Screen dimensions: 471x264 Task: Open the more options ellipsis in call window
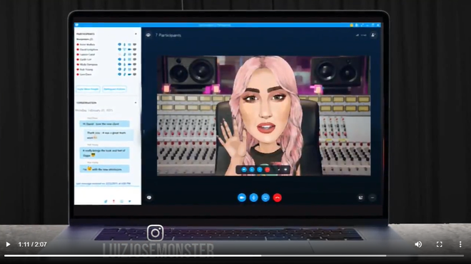tap(373, 198)
